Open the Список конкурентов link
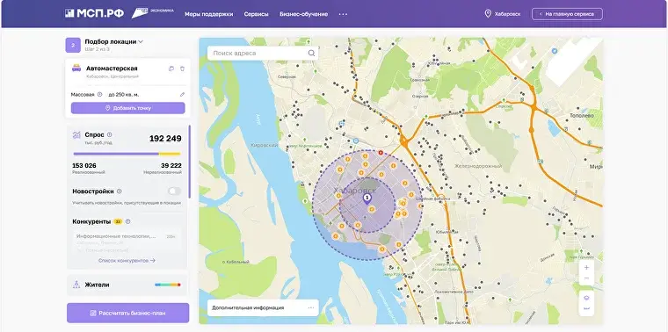 127,260
